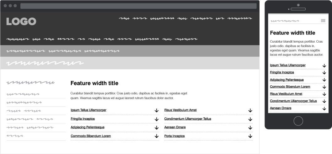
Task: Click the browser address bar
Action: click(x=138, y=6)
